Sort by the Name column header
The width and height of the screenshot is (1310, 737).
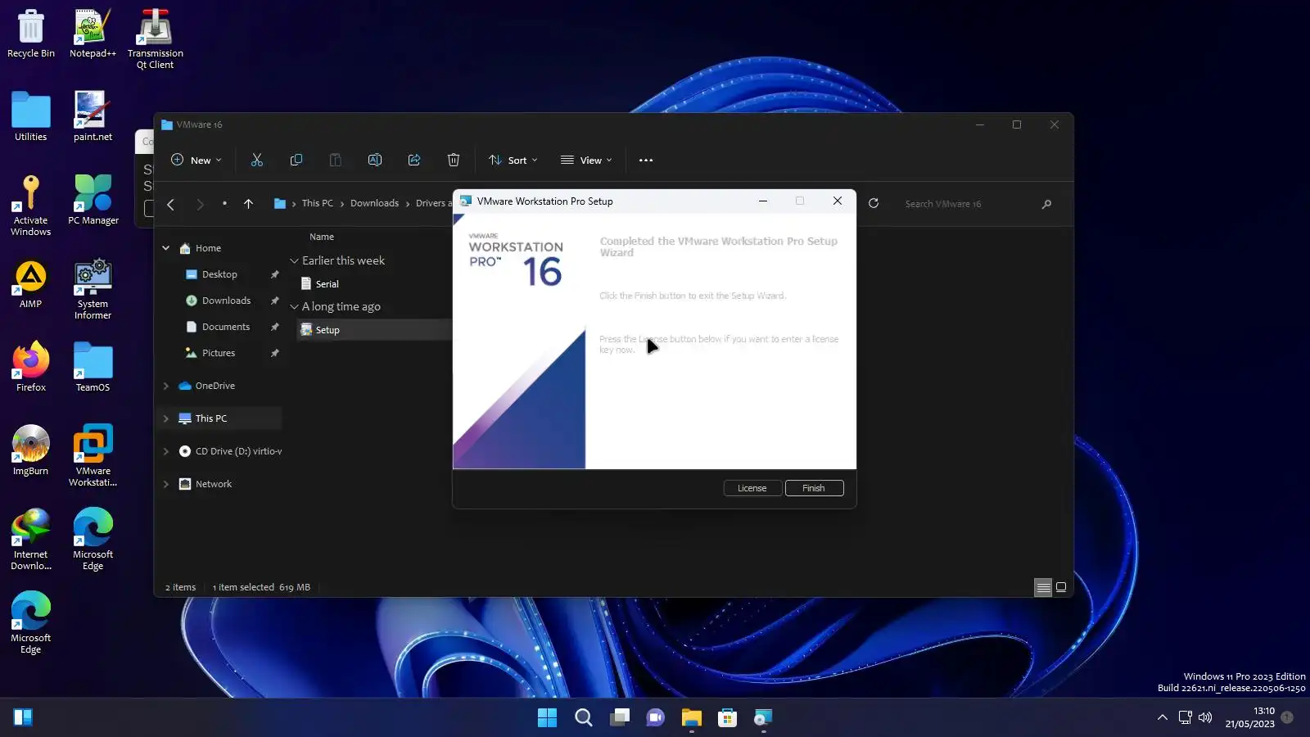click(x=322, y=237)
